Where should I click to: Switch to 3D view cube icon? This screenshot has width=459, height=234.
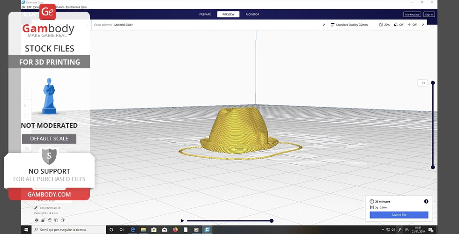coord(37,220)
